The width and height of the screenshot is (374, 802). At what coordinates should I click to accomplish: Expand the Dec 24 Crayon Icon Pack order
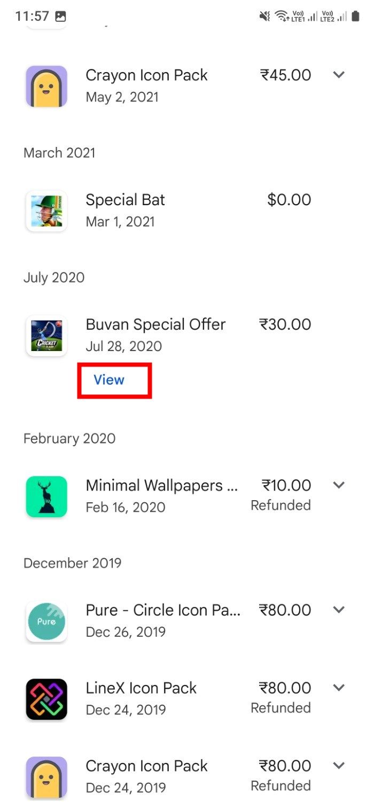point(339,766)
